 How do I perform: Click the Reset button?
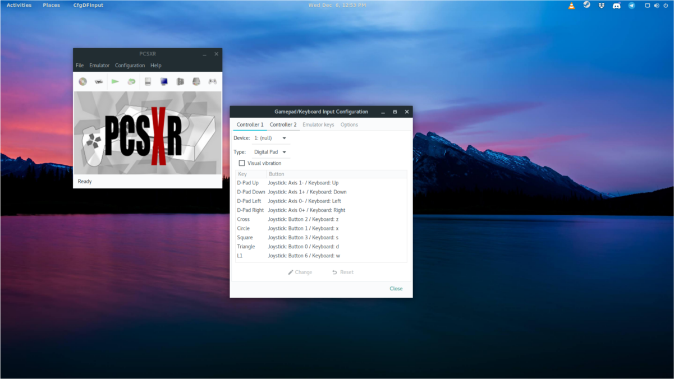(342, 272)
